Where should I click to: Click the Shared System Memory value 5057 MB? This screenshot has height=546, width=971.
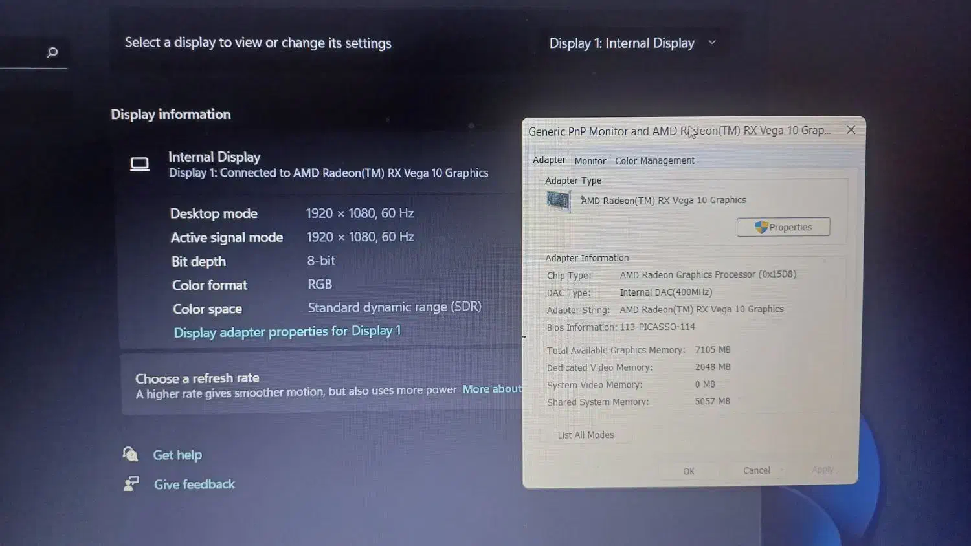pyautogui.click(x=713, y=401)
